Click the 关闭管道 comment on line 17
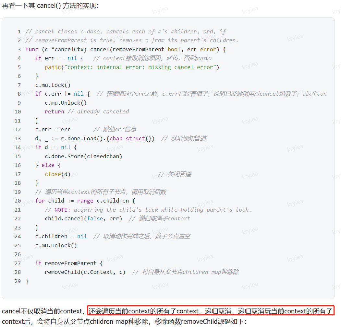 tap(175, 174)
